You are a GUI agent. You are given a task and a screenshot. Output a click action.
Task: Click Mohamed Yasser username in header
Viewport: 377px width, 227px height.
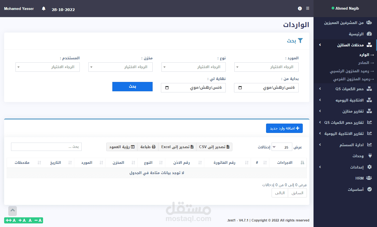tap(19, 9)
